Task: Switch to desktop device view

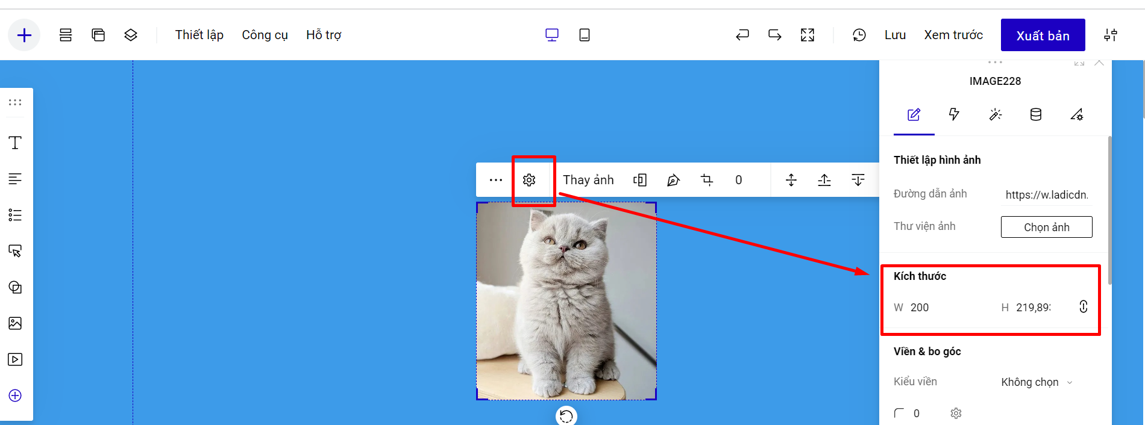Action: (x=551, y=36)
